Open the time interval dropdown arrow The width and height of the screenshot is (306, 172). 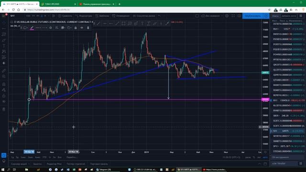click(x=49, y=16)
